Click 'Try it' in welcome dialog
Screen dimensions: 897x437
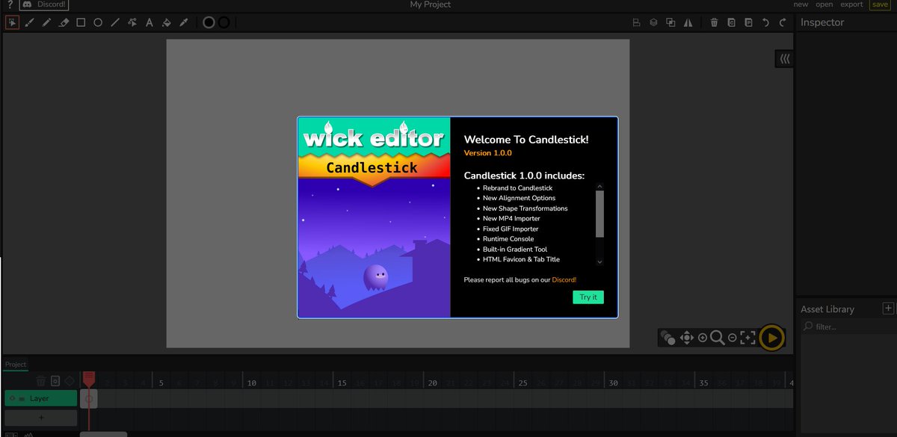588,297
